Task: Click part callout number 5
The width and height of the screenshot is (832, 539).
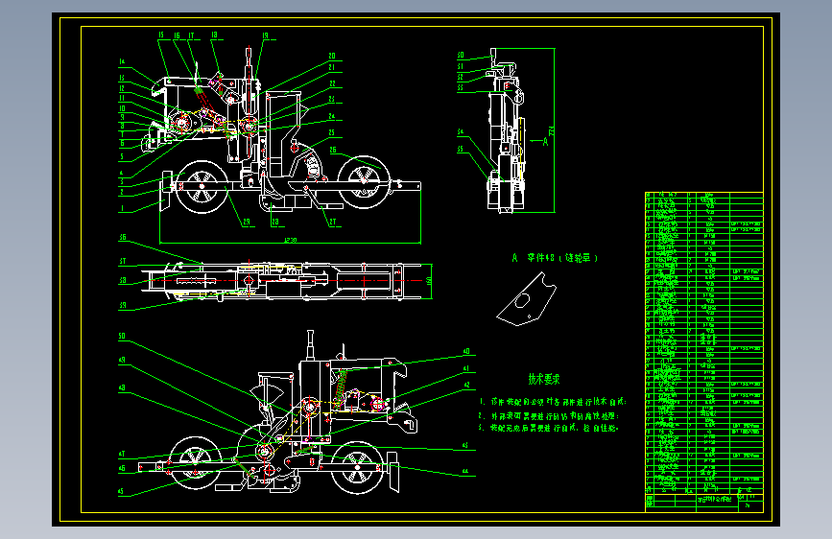Action: pyautogui.click(x=122, y=157)
